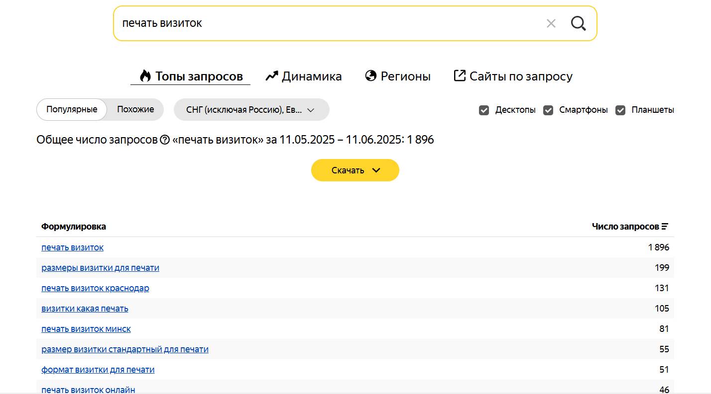Open the печать визиток краснодар link
The image size is (711, 394).
coord(95,288)
